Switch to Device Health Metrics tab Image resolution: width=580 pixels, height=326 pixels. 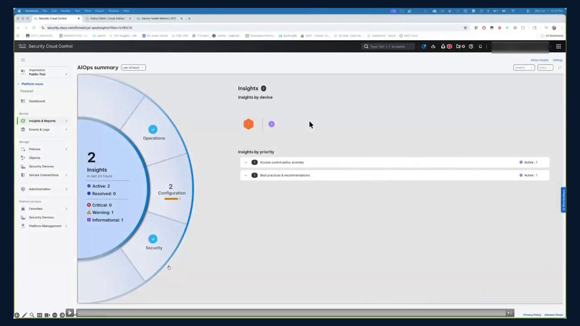click(x=159, y=18)
